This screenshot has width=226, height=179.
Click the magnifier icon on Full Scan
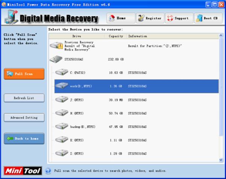pos(10,74)
